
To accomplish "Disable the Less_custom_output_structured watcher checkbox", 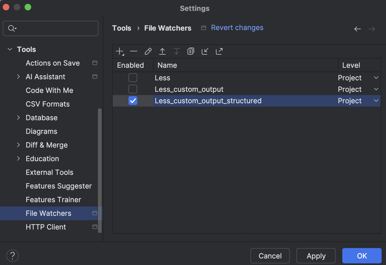I will (x=133, y=101).
